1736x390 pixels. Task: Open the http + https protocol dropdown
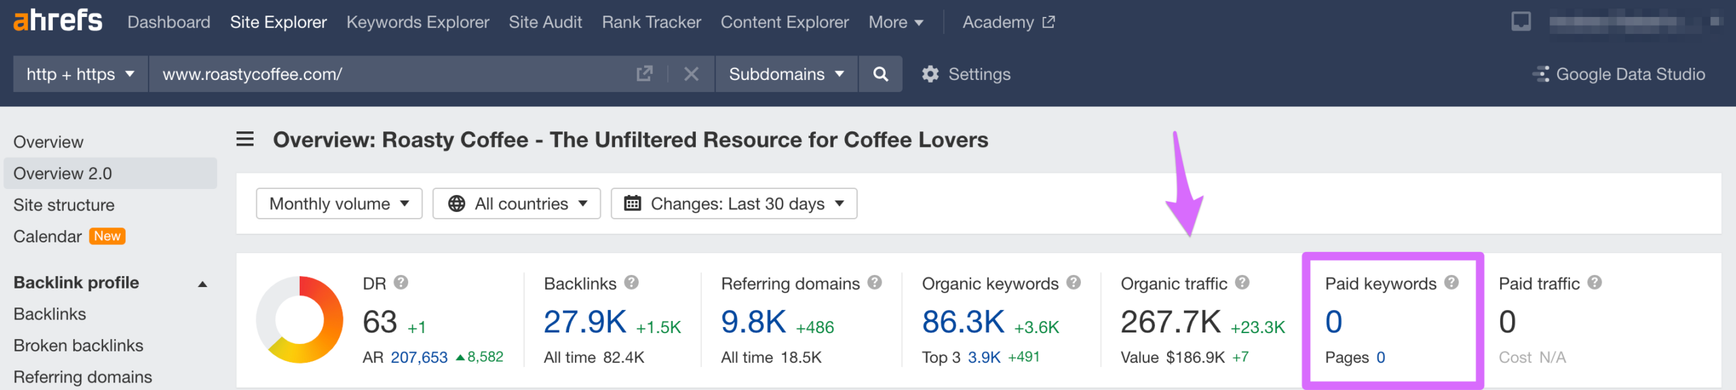pyautogui.click(x=81, y=74)
